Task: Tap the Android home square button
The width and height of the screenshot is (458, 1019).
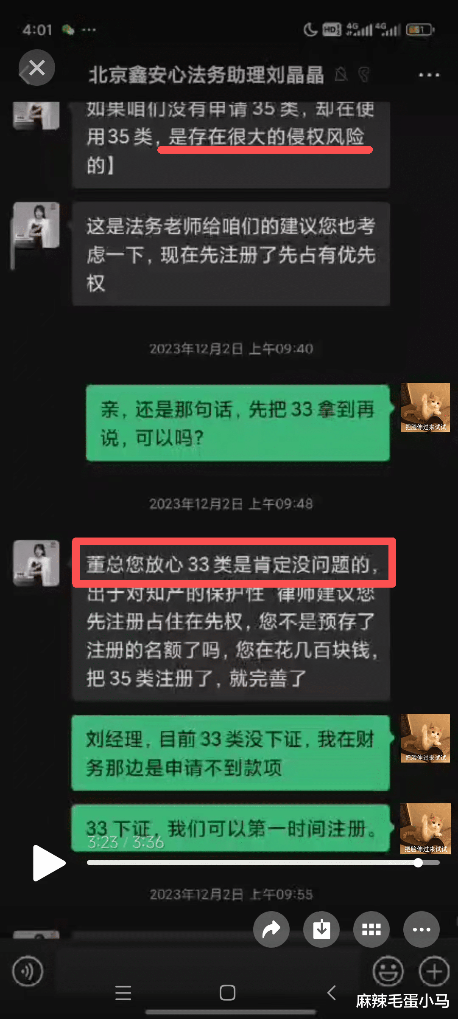Action: (x=227, y=993)
